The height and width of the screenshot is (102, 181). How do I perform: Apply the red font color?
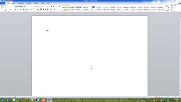pos(37,9)
